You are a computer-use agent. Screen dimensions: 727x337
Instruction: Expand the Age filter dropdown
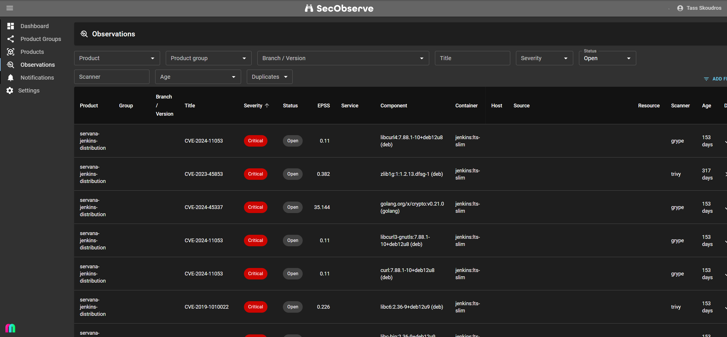pyautogui.click(x=198, y=77)
